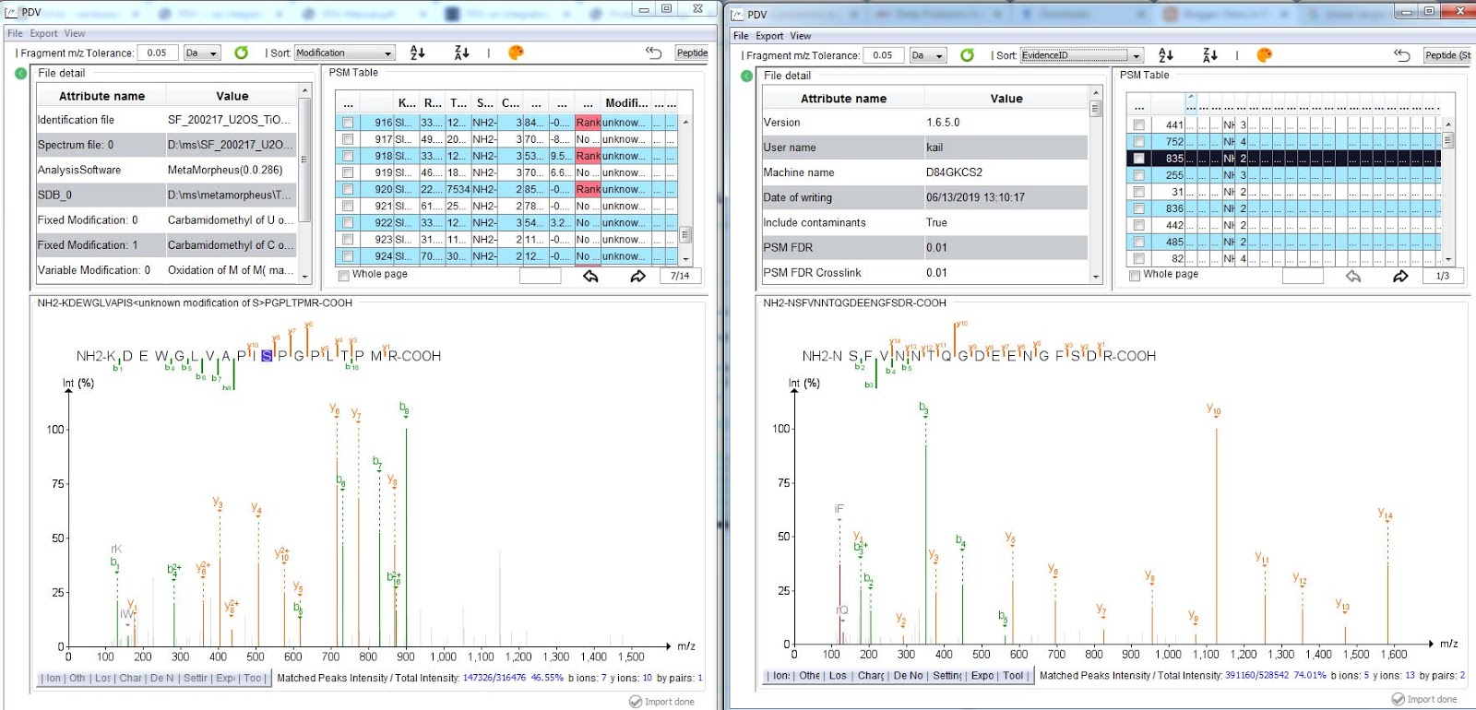
Task: Go to next PSM page in left table
Action: (x=637, y=276)
